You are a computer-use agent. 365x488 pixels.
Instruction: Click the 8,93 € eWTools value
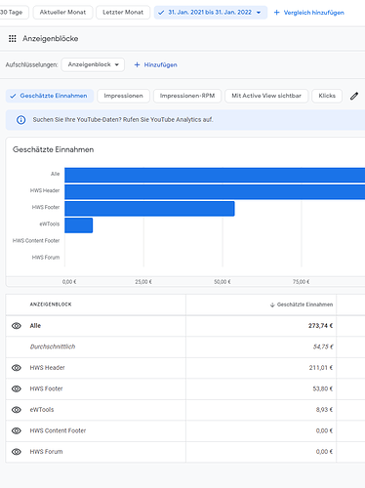(x=324, y=410)
